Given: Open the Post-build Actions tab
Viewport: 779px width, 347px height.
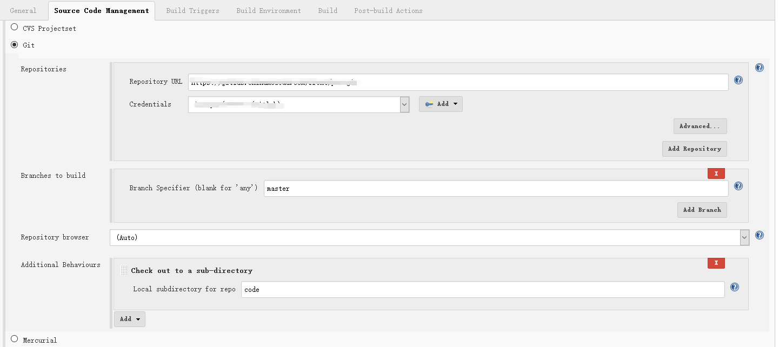Looking at the screenshot, I should (388, 11).
